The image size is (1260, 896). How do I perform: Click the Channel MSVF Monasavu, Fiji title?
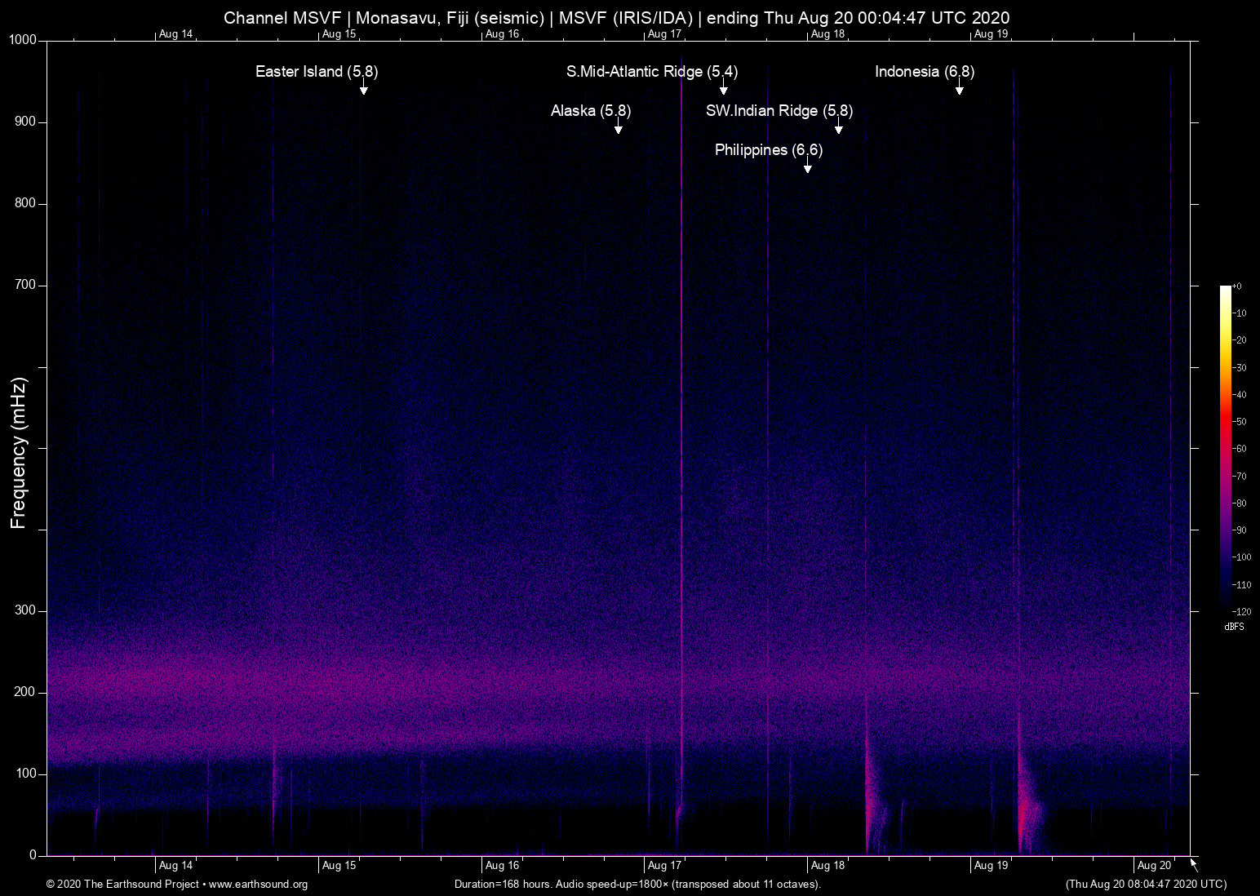coord(616,17)
